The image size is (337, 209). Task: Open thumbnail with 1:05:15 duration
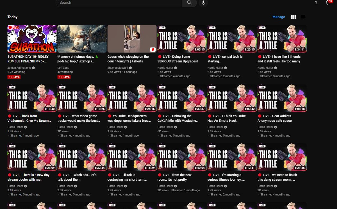click(182, 39)
